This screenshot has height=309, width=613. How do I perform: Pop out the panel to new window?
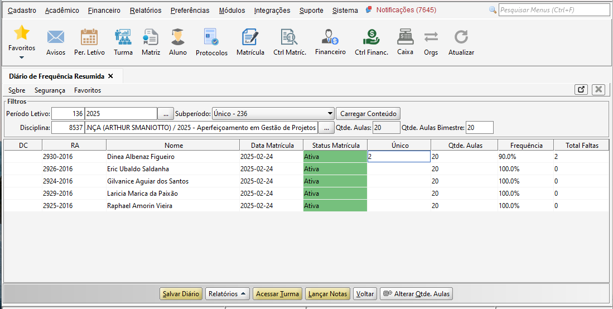tap(581, 90)
